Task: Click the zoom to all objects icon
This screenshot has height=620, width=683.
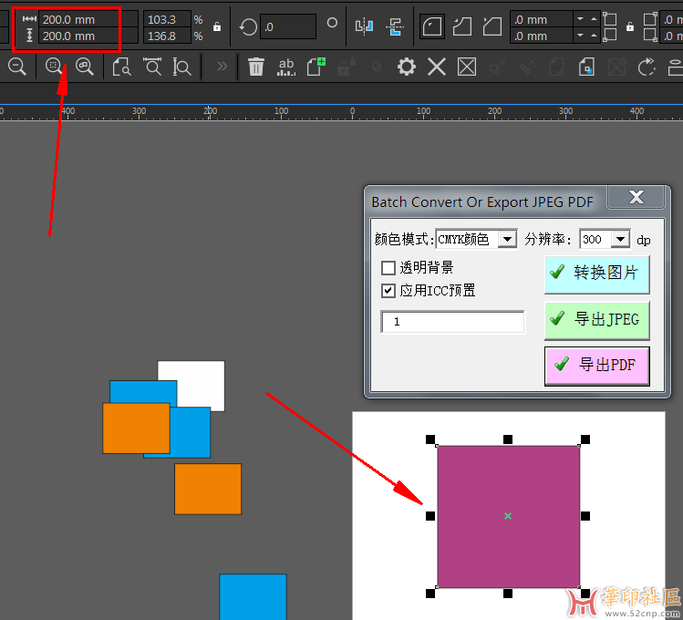Action: [x=85, y=67]
